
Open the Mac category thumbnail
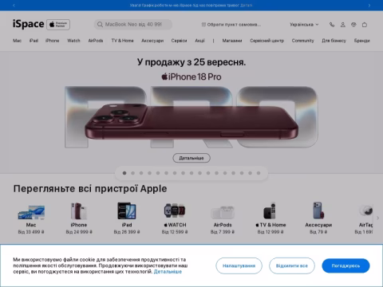[31, 212]
